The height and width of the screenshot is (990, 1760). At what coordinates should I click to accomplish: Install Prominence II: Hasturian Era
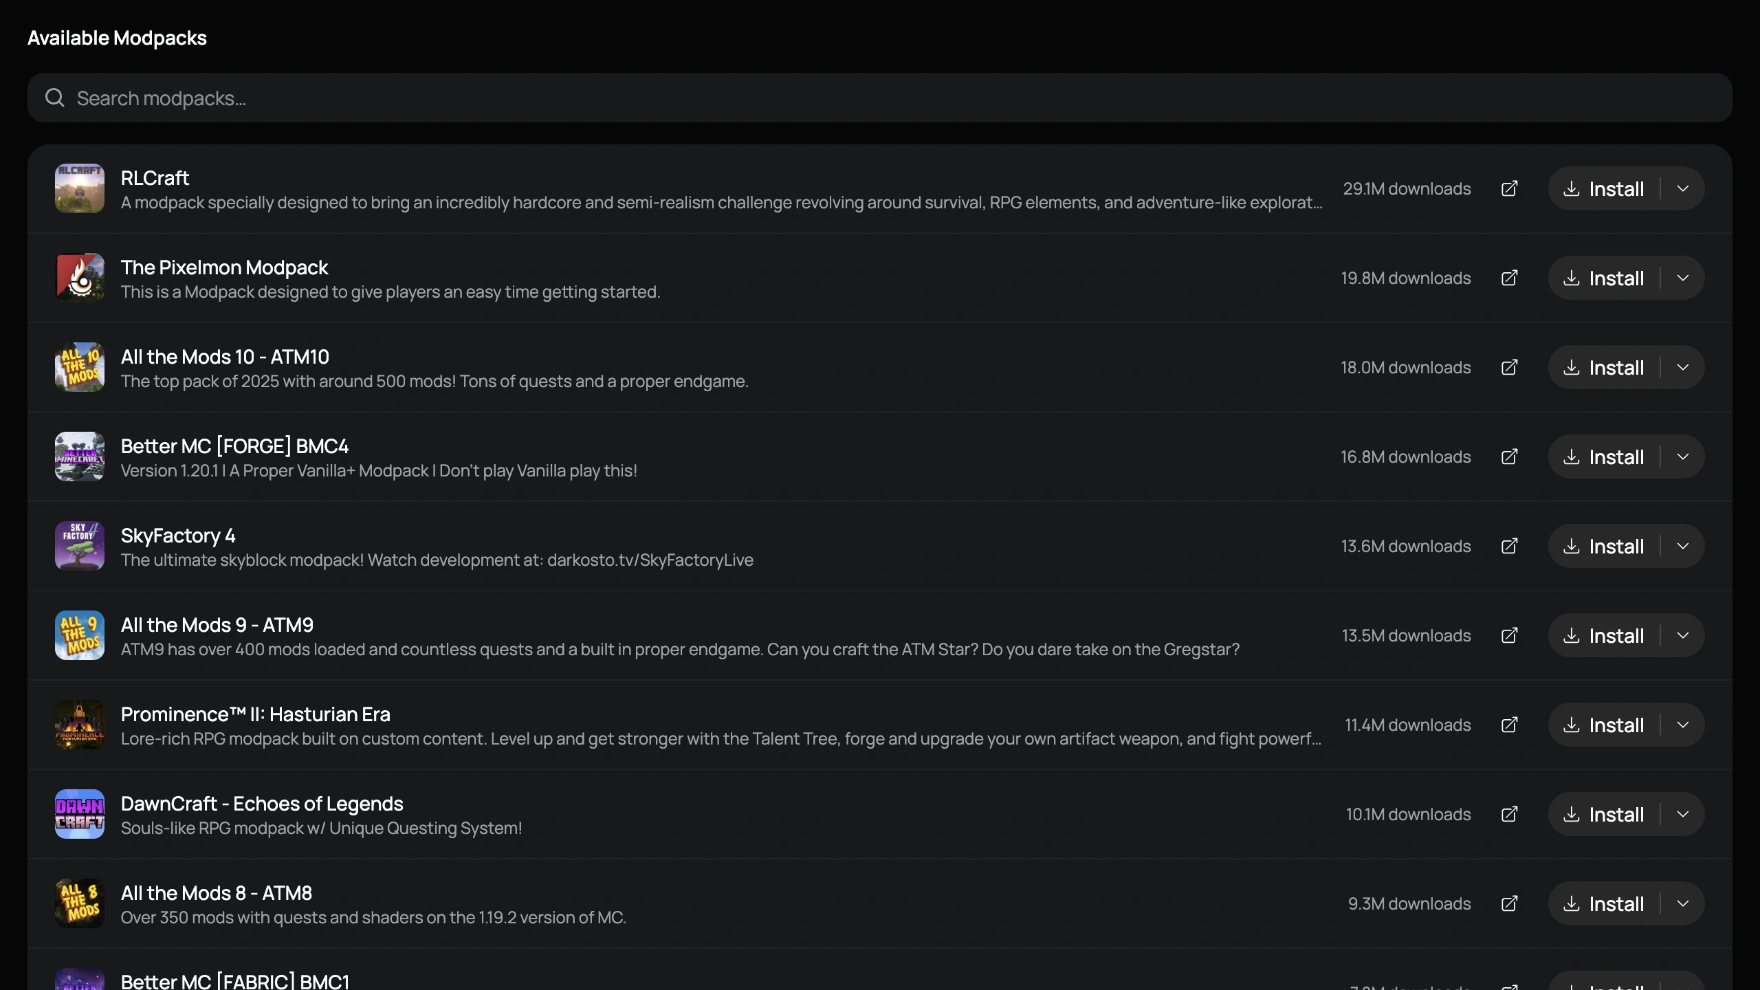point(1604,725)
